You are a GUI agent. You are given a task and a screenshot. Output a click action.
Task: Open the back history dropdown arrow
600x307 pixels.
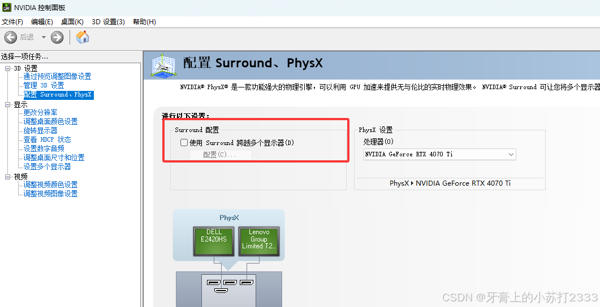44,37
